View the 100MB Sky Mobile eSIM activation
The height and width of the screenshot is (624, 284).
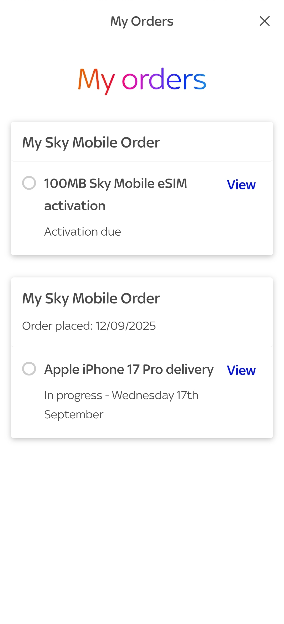241,185
